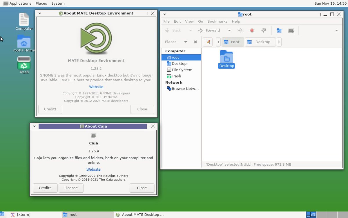Click the MATE logo in About dialog
The width and height of the screenshot is (348, 218).
click(96, 39)
